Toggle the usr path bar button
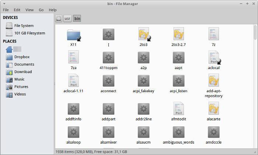 click(x=67, y=18)
